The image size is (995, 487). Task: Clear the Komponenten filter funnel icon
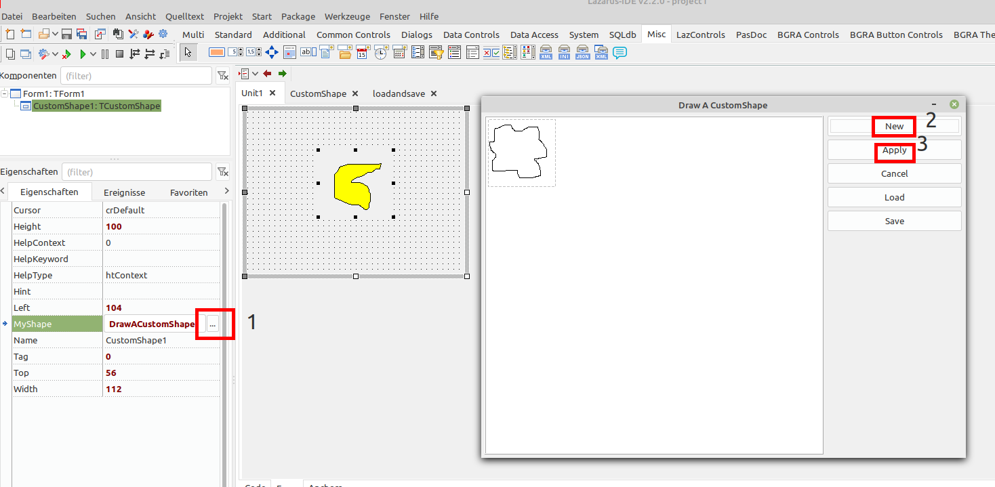pyautogui.click(x=222, y=76)
